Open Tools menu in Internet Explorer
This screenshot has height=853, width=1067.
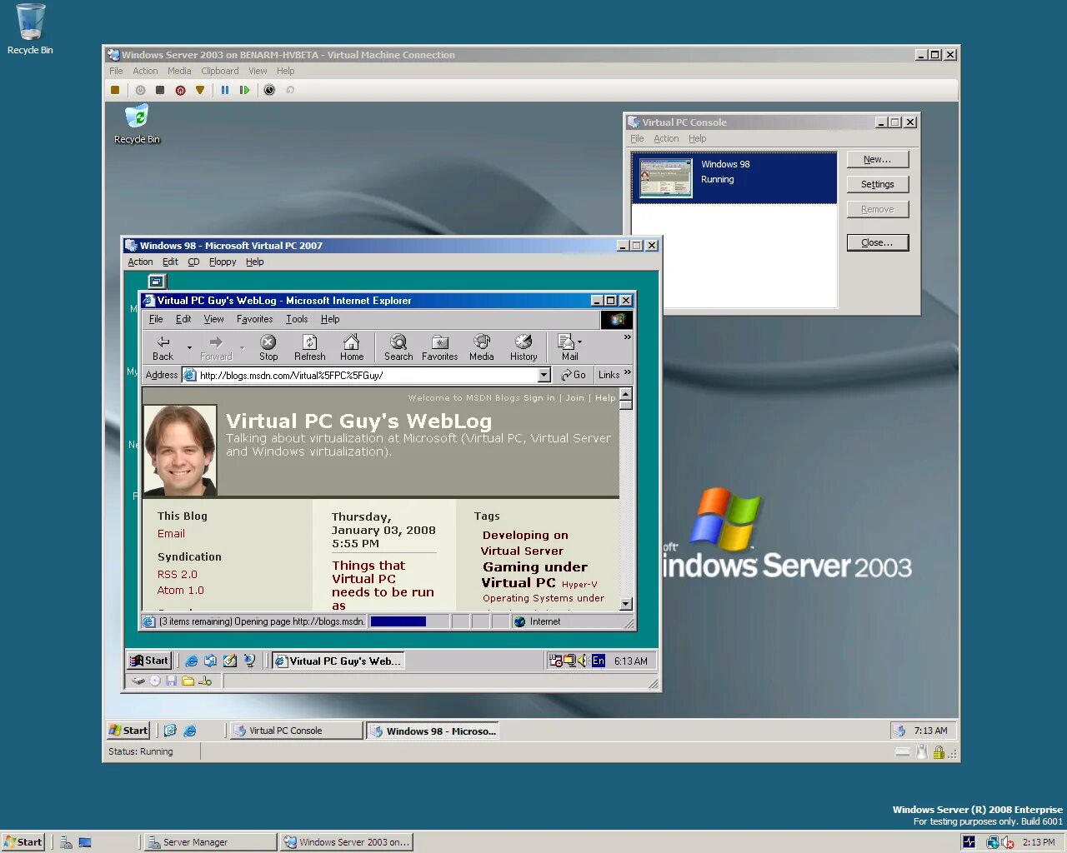pyautogui.click(x=297, y=319)
